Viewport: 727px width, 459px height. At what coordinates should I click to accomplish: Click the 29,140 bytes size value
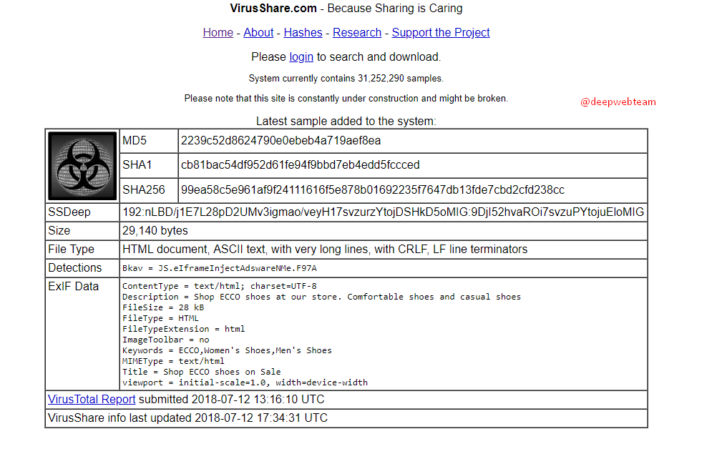click(x=155, y=230)
